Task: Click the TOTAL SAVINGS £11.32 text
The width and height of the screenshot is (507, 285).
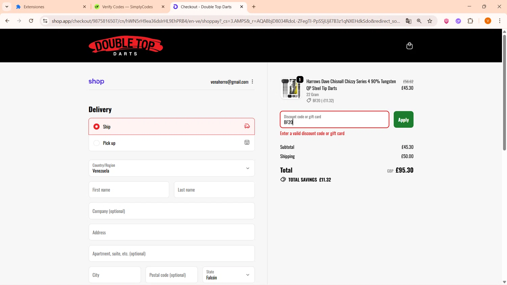Action: click(310, 180)
